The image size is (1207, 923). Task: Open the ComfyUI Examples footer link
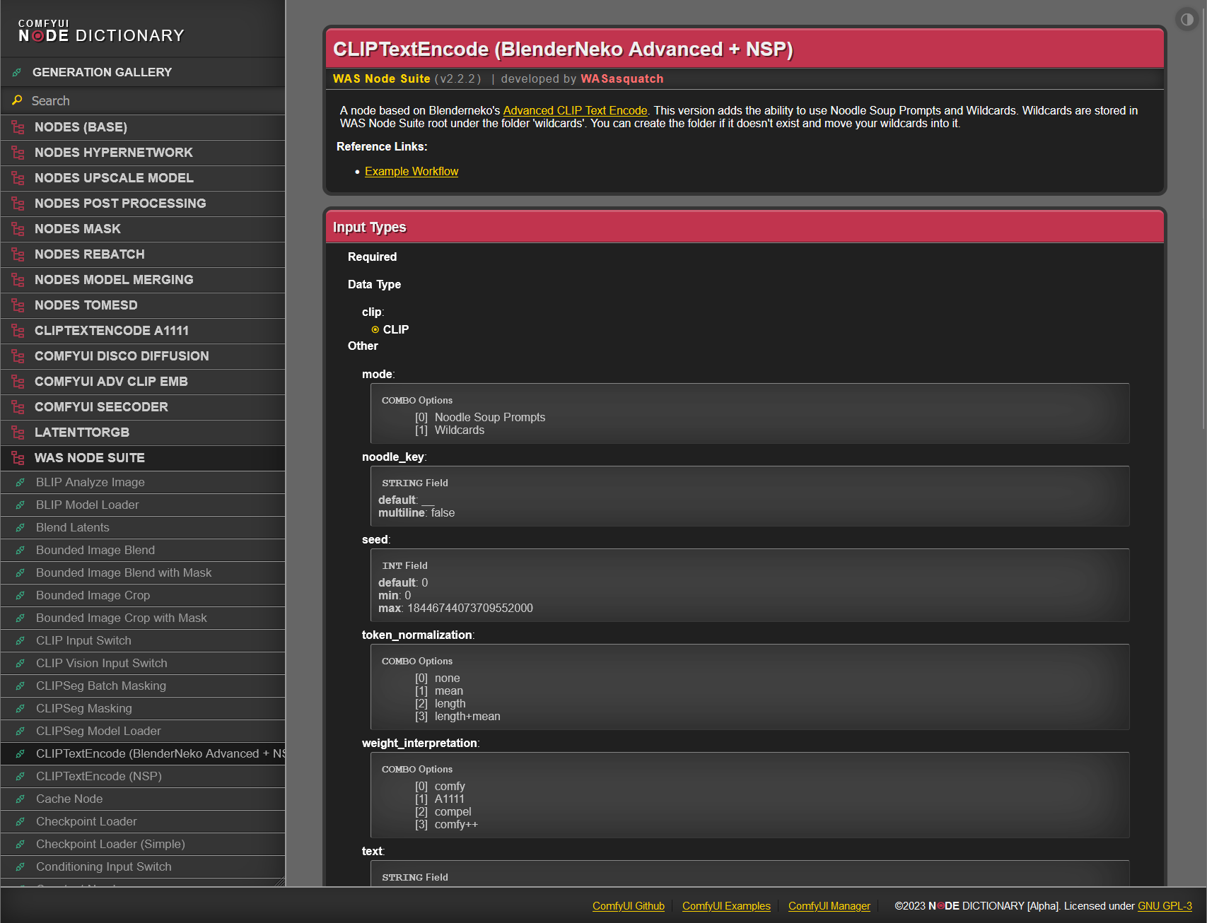726,906
